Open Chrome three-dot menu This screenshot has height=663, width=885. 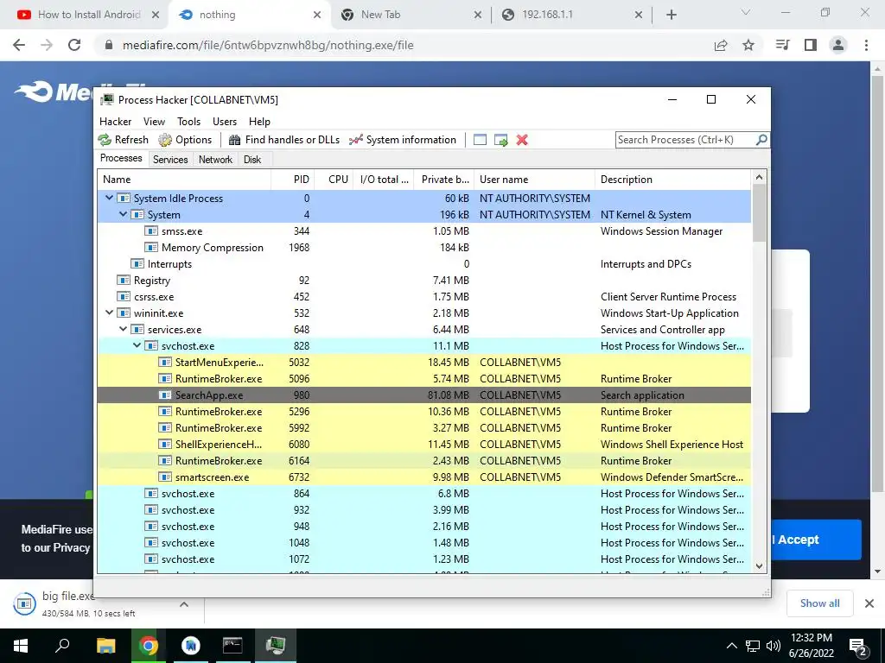866,45
